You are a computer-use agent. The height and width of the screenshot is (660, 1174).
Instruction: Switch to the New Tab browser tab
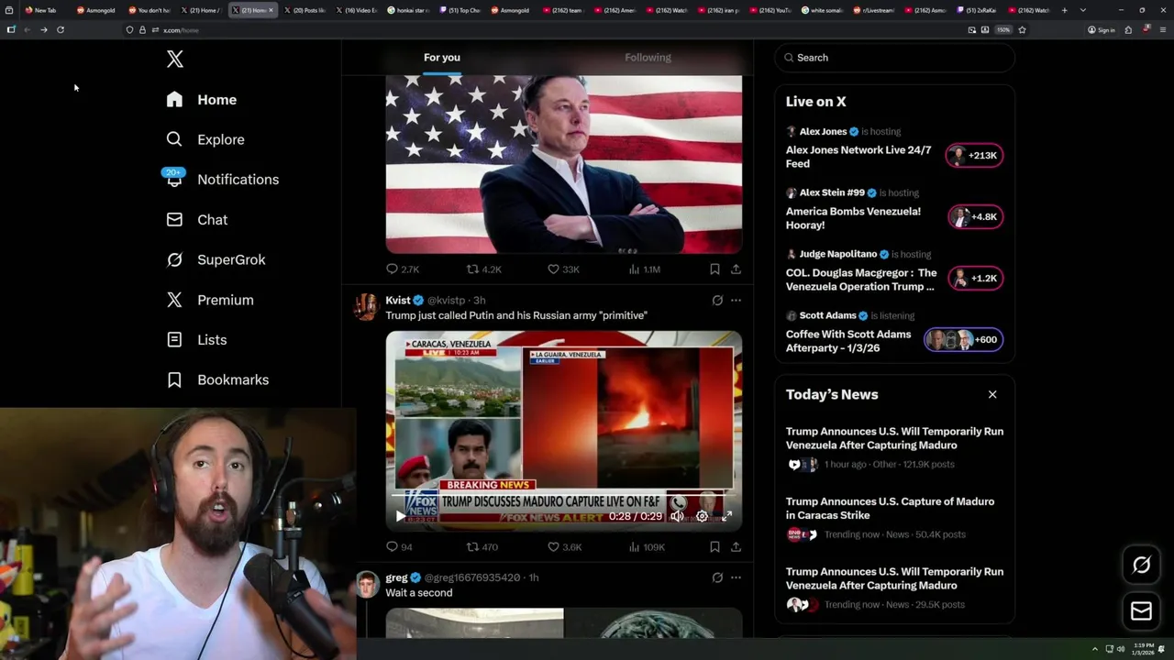tap(44, 10)
